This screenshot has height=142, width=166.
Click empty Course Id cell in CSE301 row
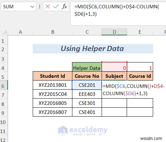tap(140, 103)
